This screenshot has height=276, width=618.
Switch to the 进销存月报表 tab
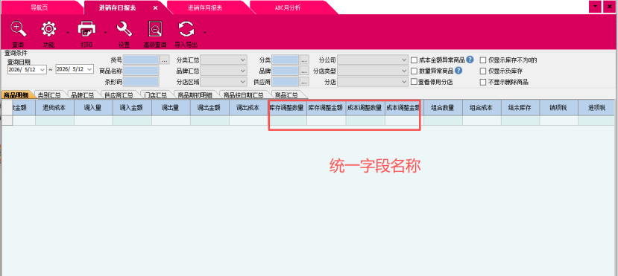click(204, 8)
